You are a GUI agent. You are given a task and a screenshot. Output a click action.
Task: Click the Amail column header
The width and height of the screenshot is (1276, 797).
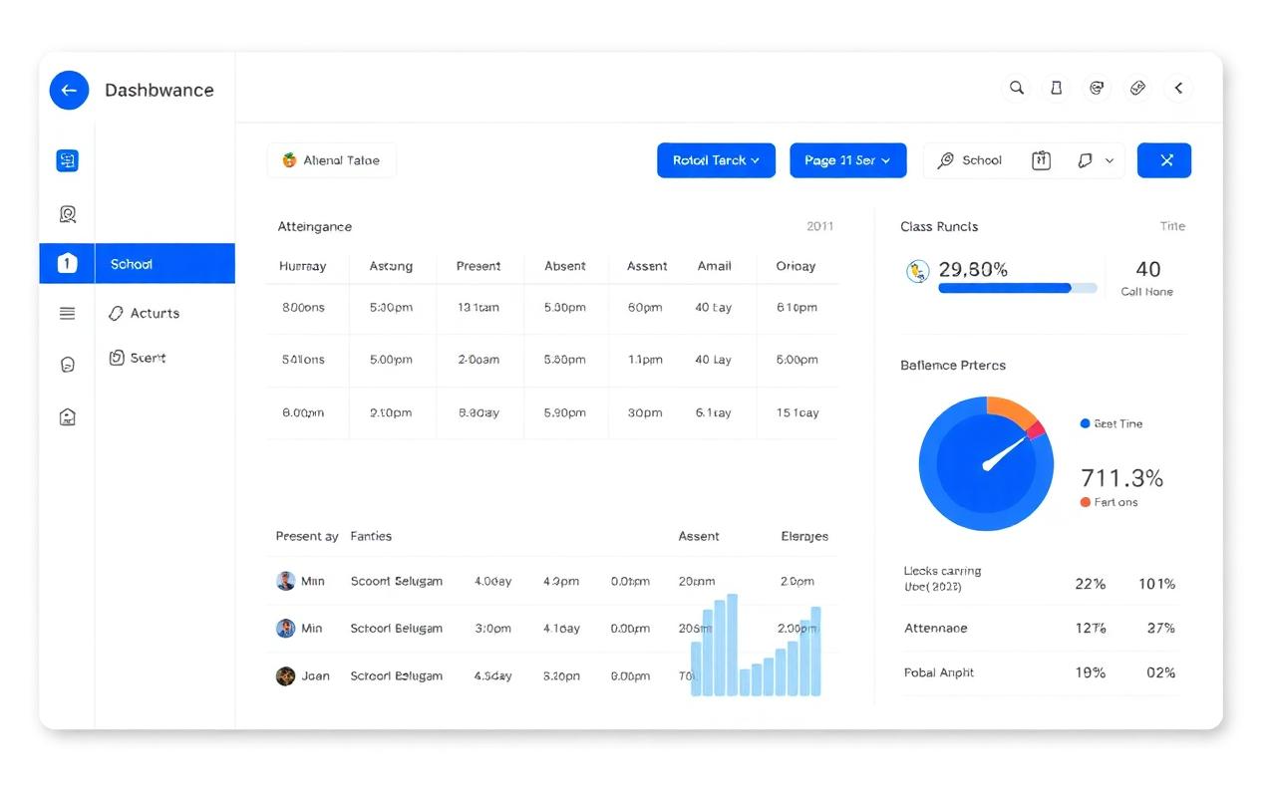[714, 266]
